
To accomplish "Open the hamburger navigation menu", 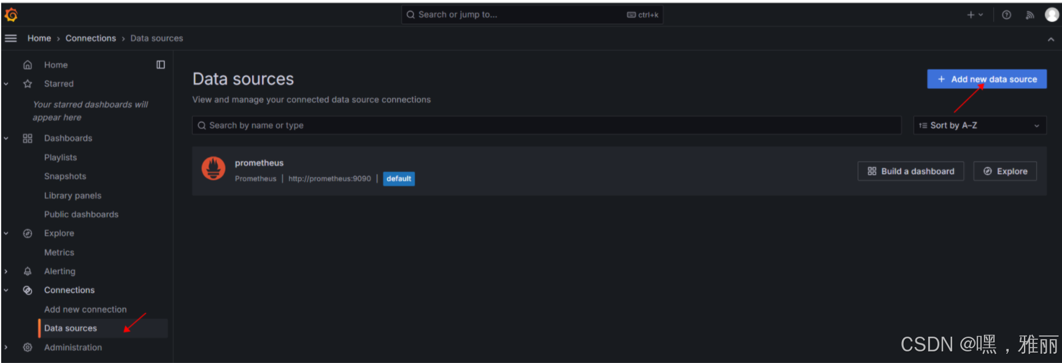I will (10, 38).
